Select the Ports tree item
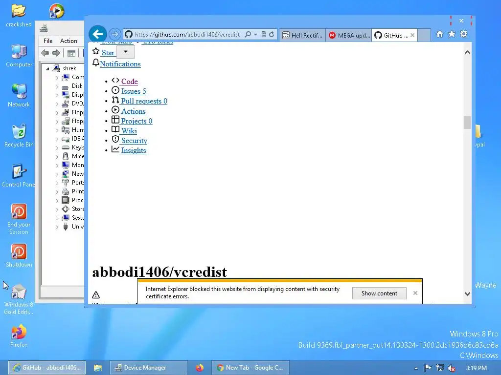Image resolution: width=501 pixels, height=375 pixels. click(x=78, y=183)
